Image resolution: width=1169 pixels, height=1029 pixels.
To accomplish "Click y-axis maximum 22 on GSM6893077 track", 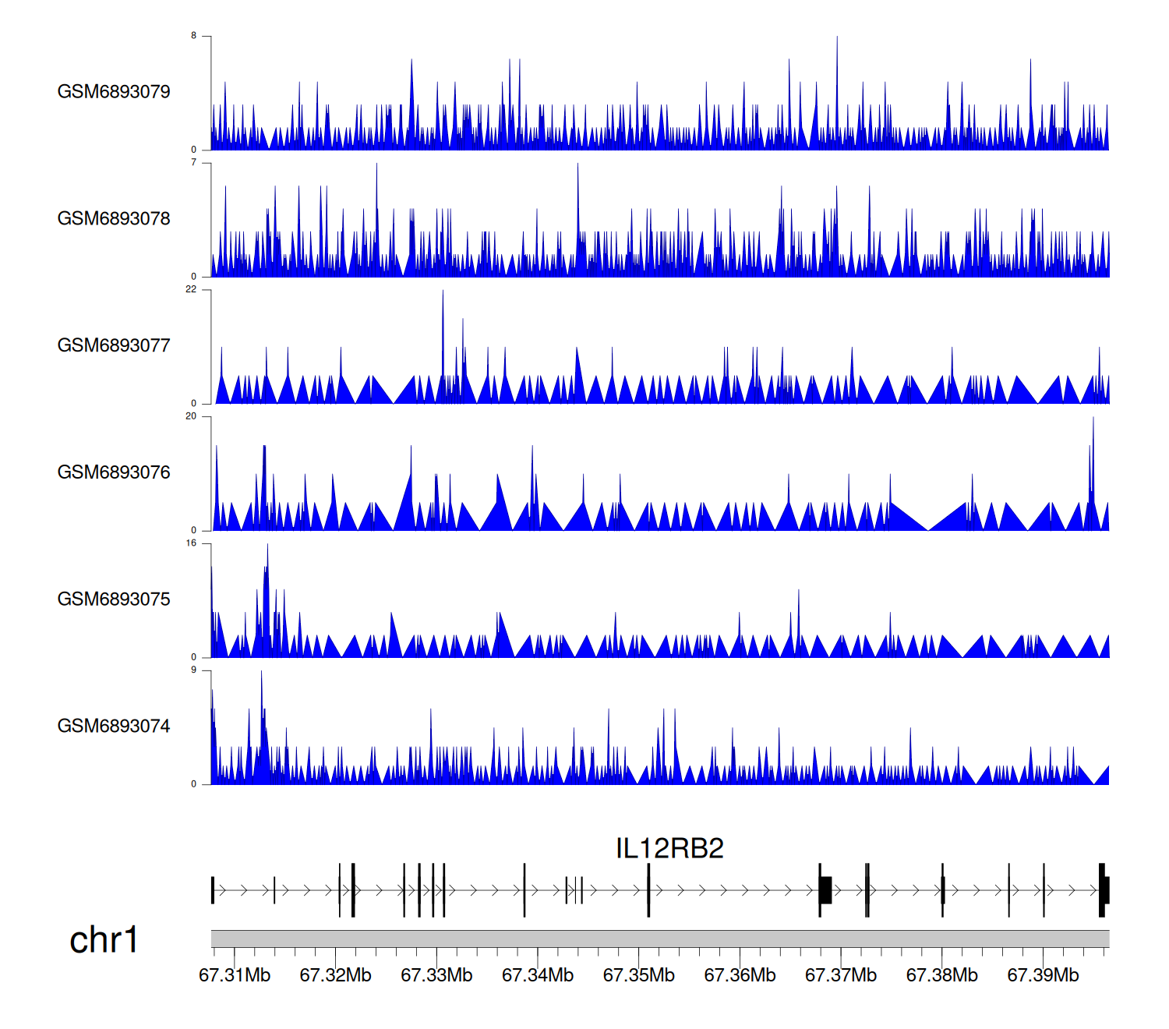I will [x=191, y=289].
